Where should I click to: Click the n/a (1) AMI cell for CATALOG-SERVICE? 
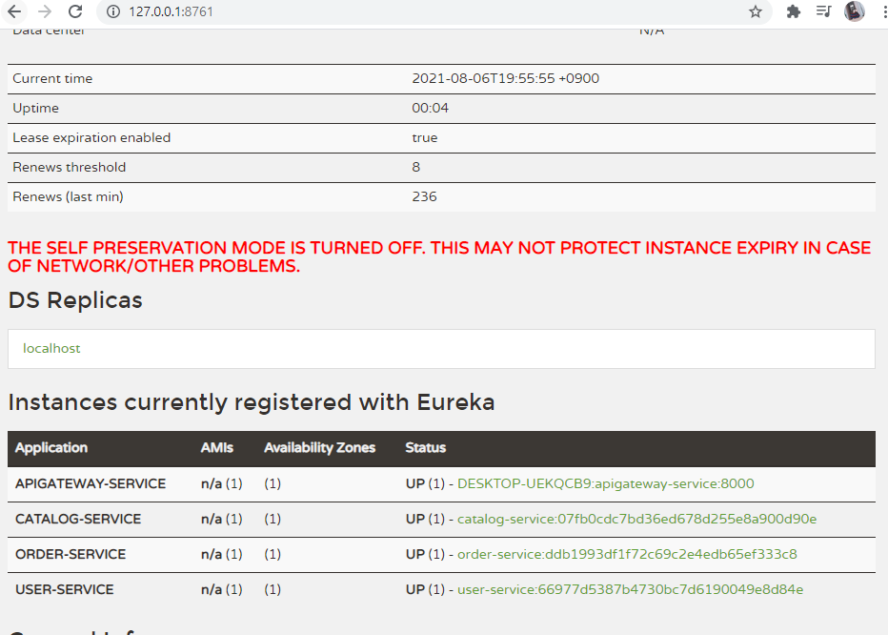(x=221, y=519)
